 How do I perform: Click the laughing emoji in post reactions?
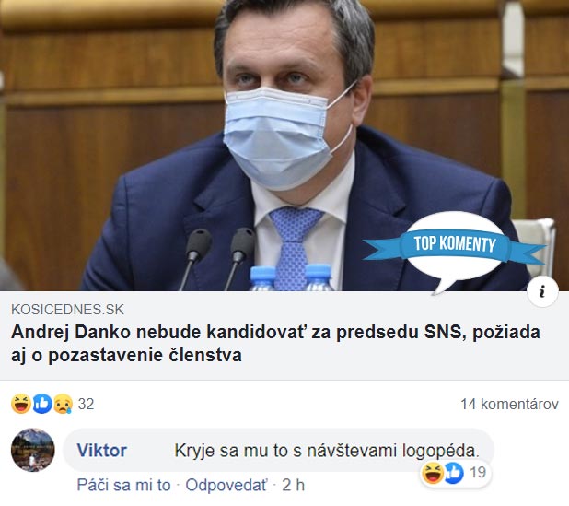pyautogui.click(x=20, y=404)
